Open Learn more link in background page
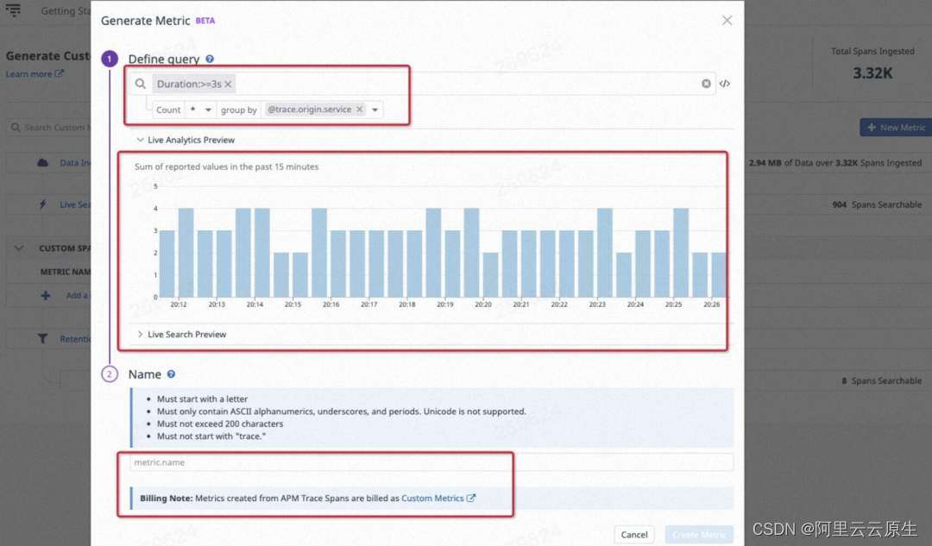This screenshot has height=546, width=932. (35, 73)
